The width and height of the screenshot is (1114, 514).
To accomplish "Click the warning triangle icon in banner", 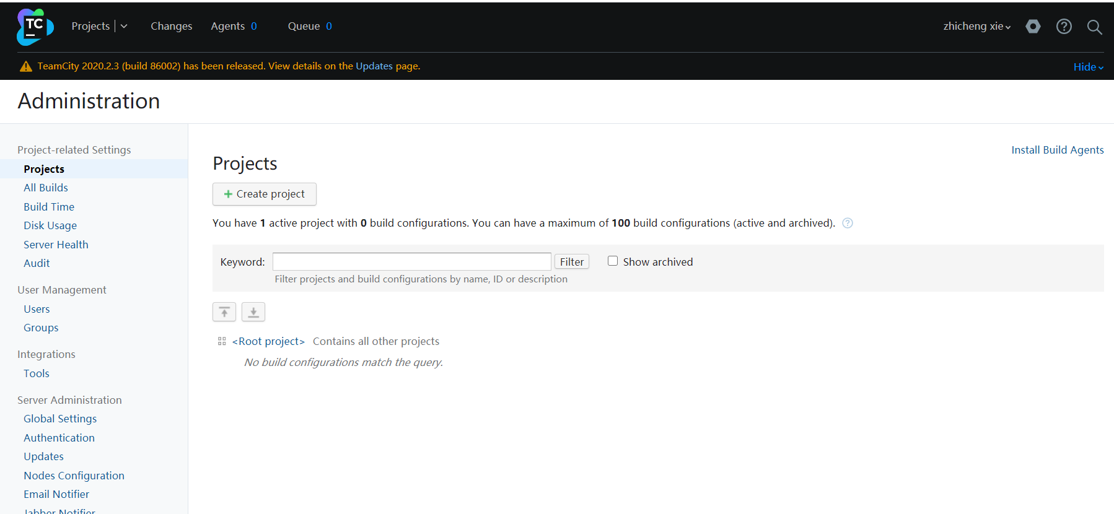I will pos(26,66).
